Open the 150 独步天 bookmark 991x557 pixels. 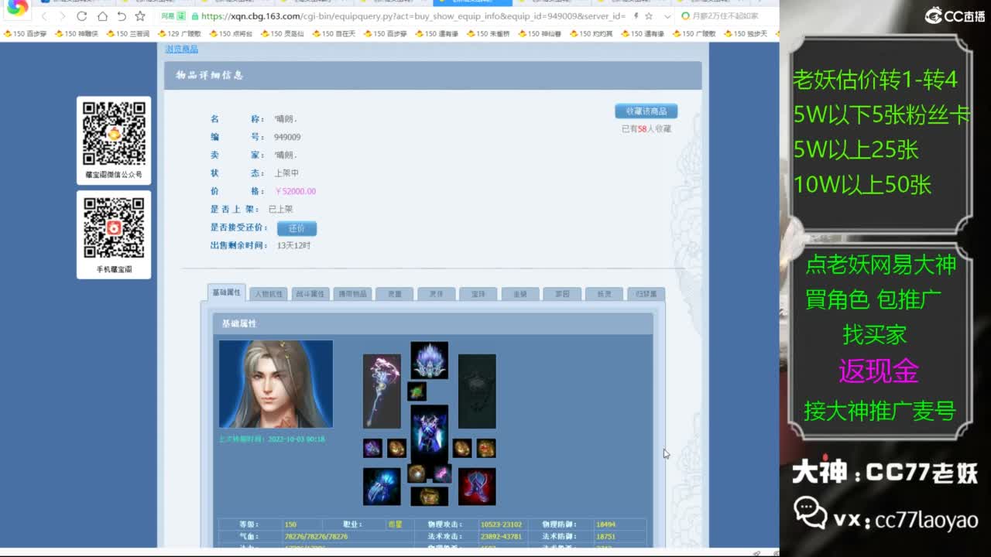746,33
